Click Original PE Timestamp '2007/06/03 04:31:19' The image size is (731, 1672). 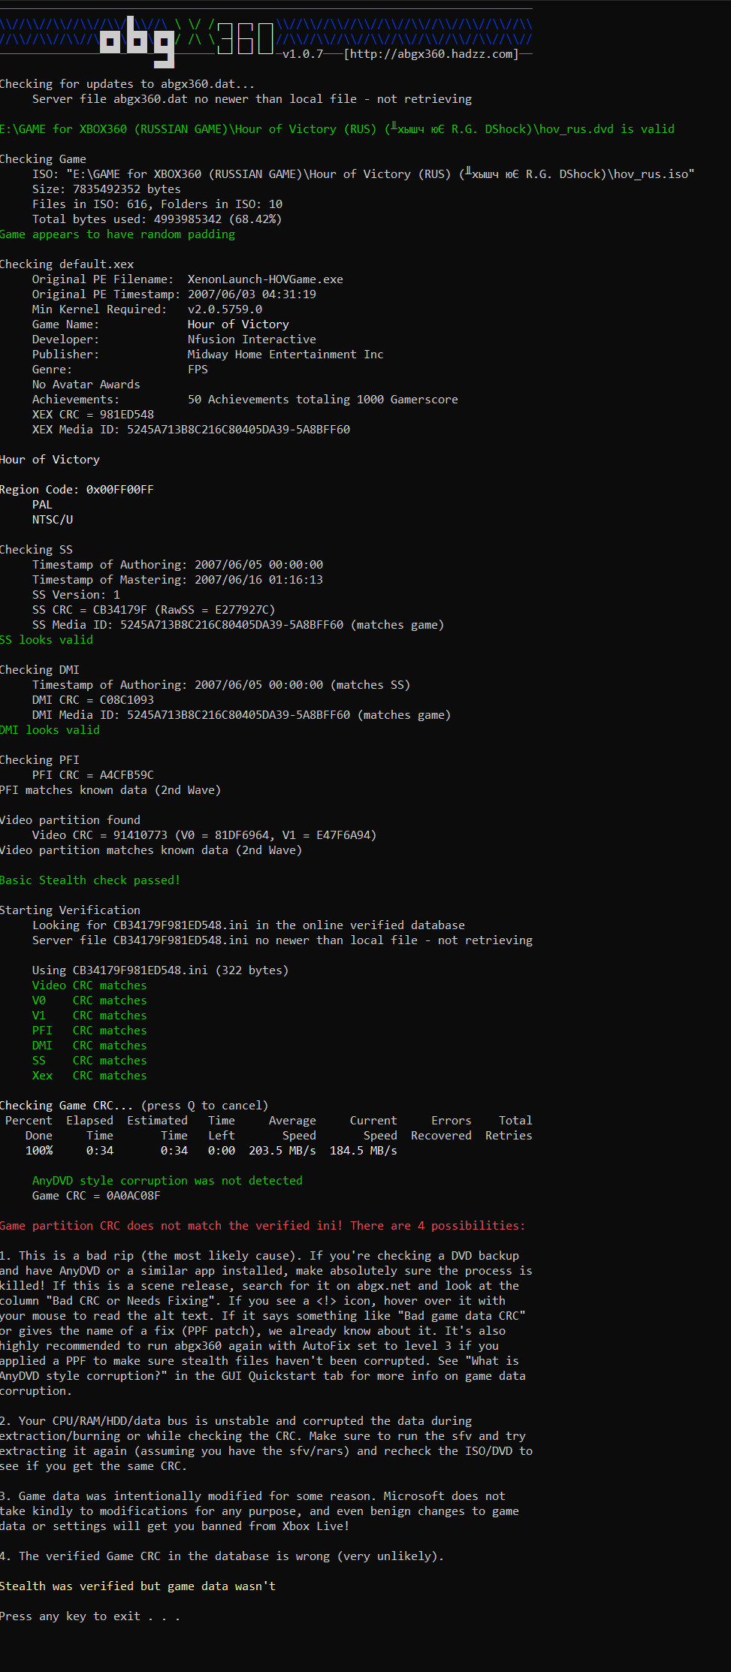click(252, 294)
